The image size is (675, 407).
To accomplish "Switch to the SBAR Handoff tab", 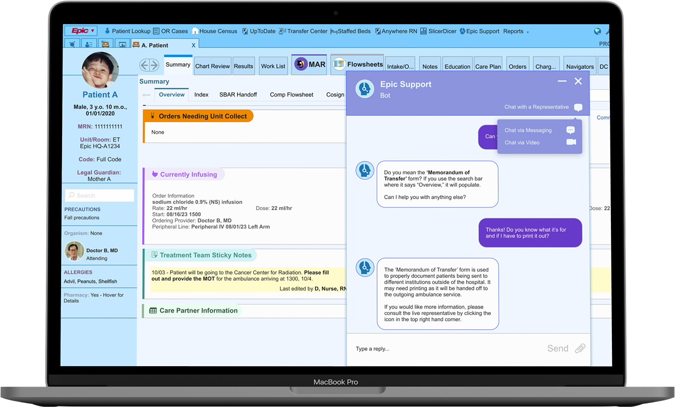I will click(238, 94).
